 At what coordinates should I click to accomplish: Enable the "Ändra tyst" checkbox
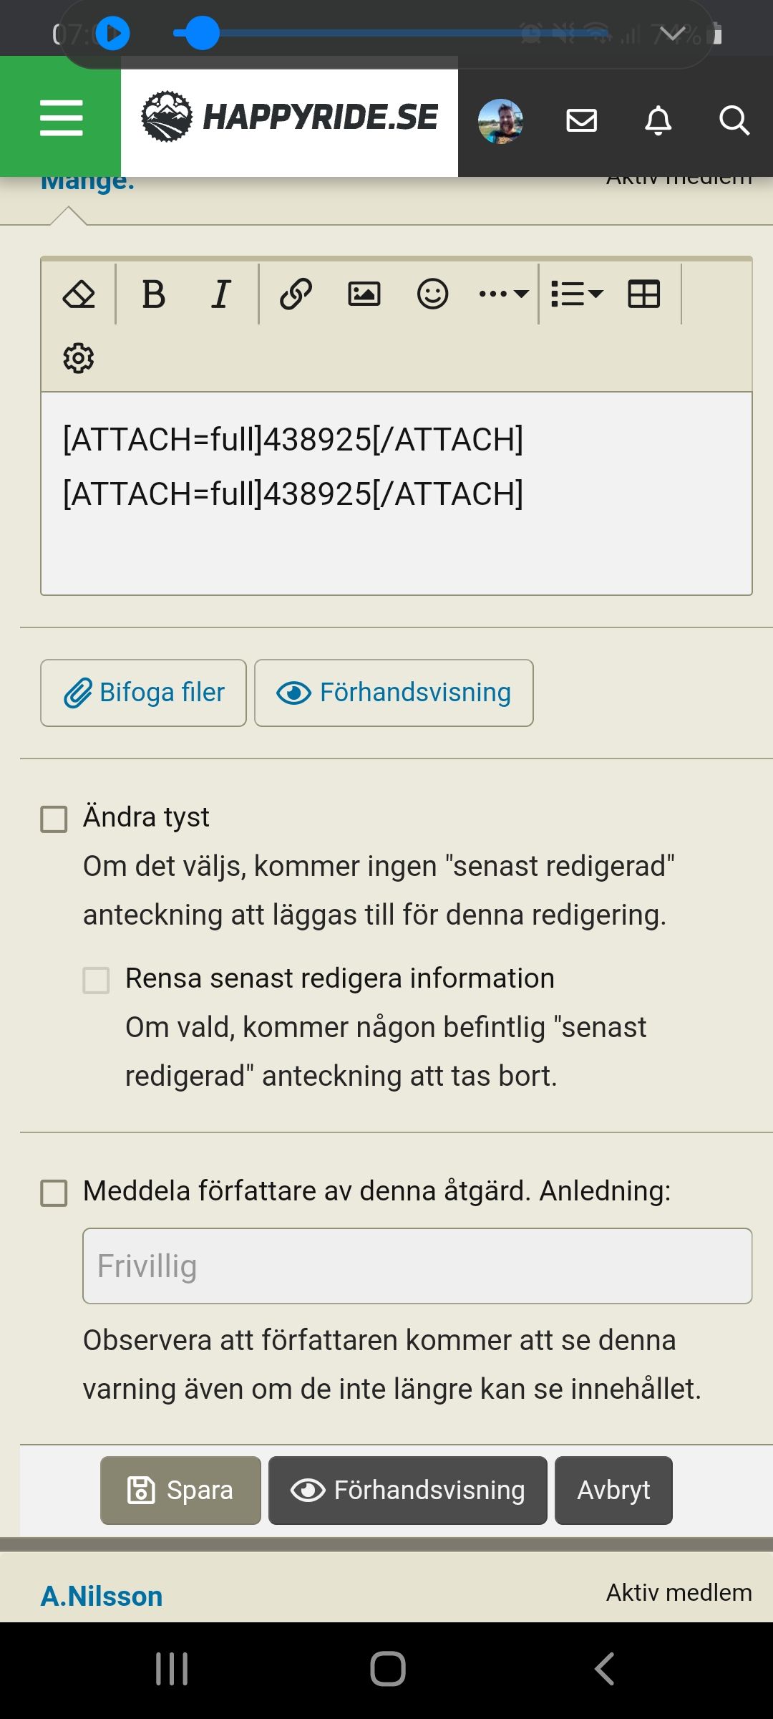(54, 819)
